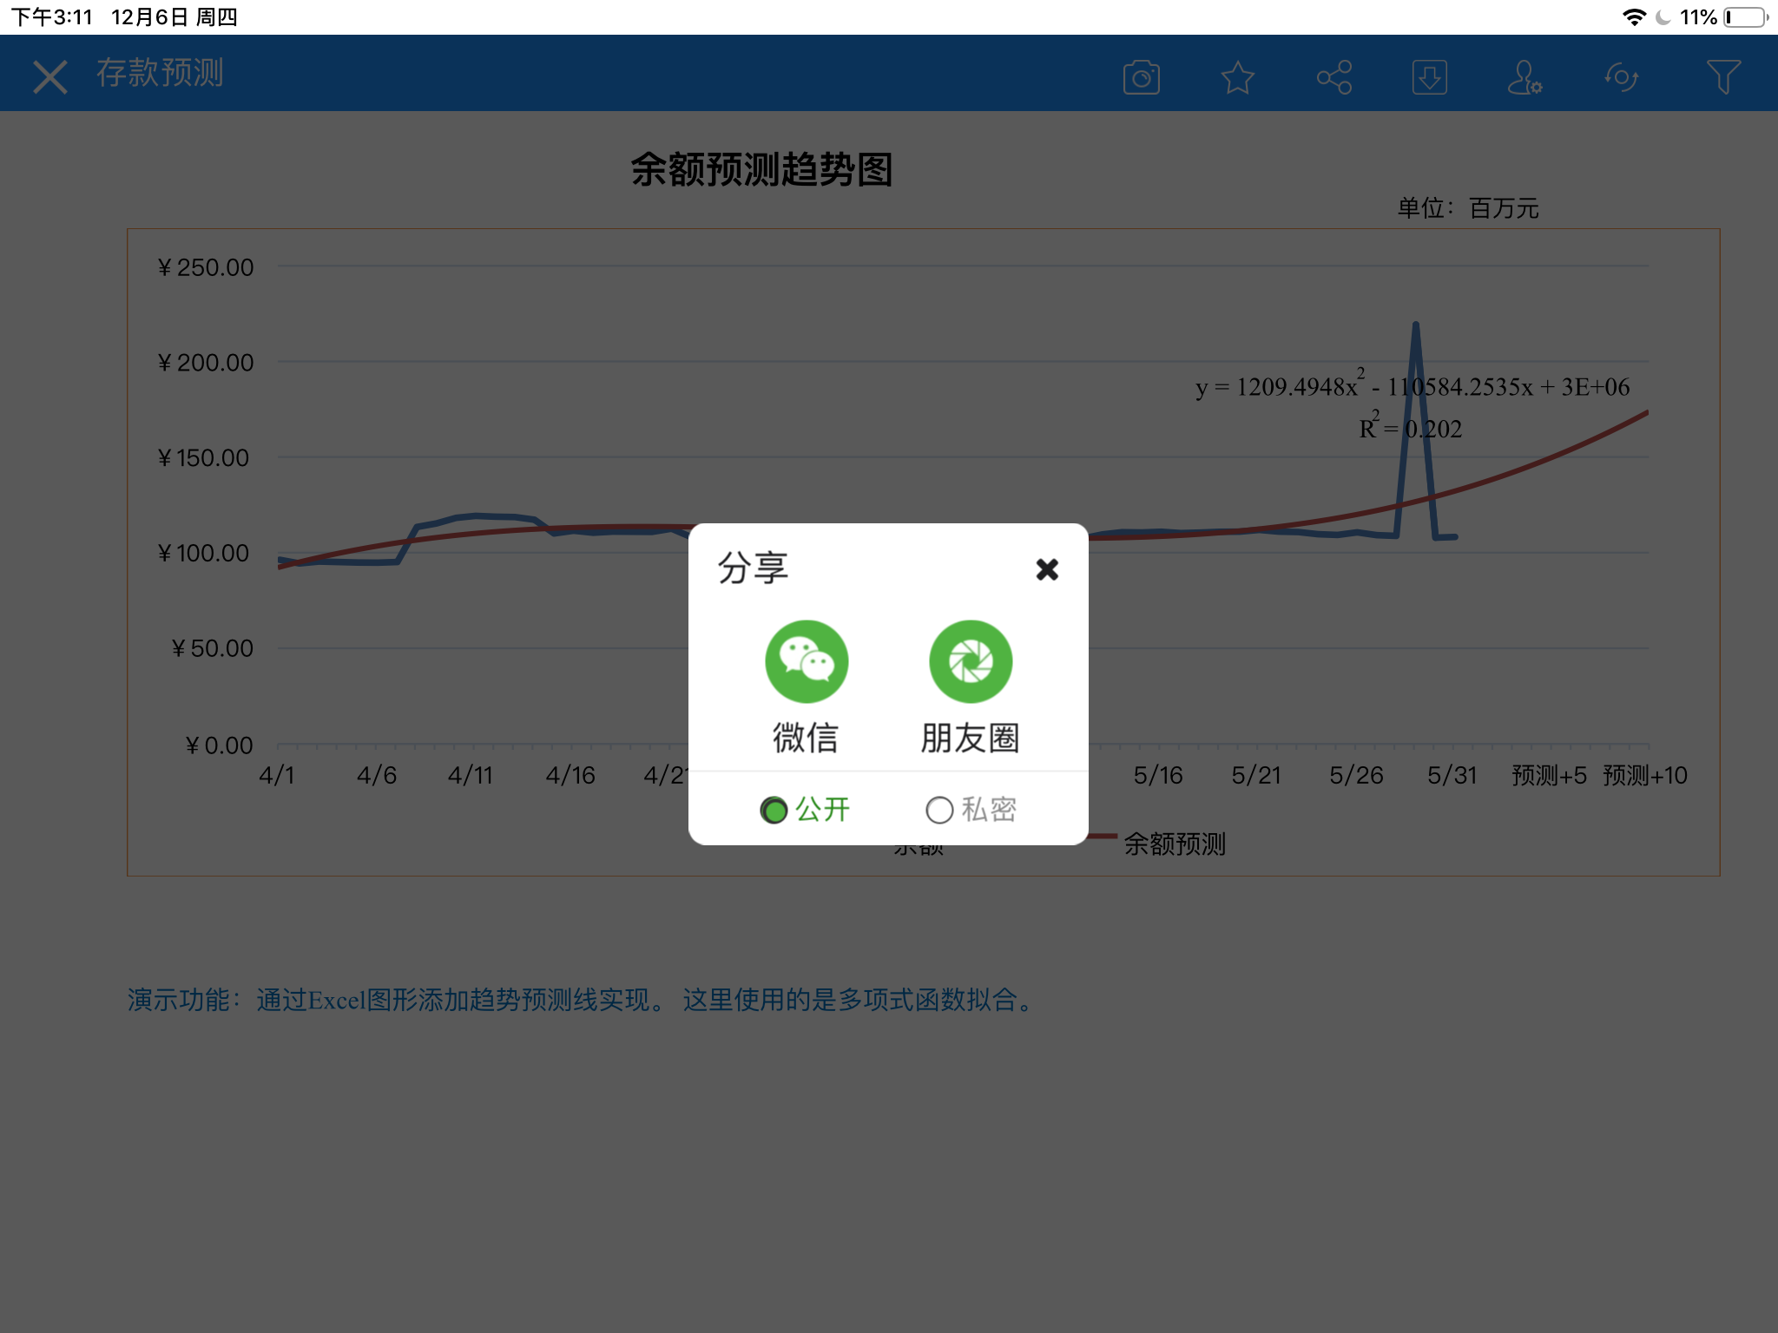Image resolution: width=1778 pixels, height=1333 pixels.
Task: Tap the 4/1 date axis label
Action: tap(277, 775)
